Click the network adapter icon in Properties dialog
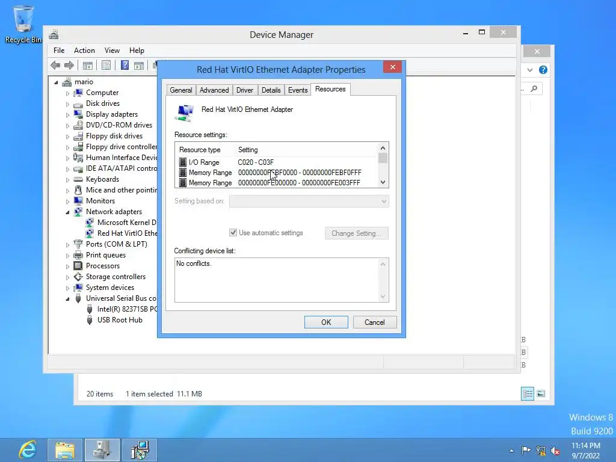 pos(184,112)
